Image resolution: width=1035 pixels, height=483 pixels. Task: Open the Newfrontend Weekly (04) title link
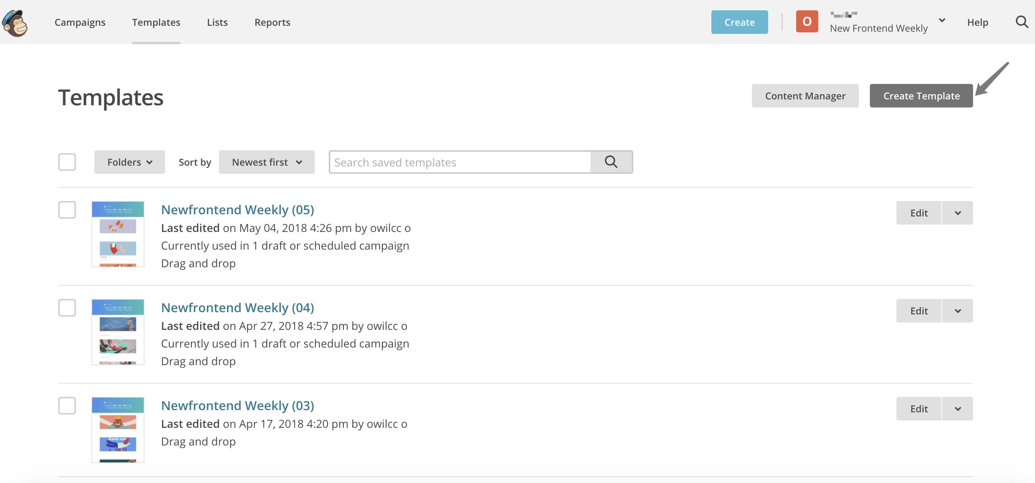(237, 308)
